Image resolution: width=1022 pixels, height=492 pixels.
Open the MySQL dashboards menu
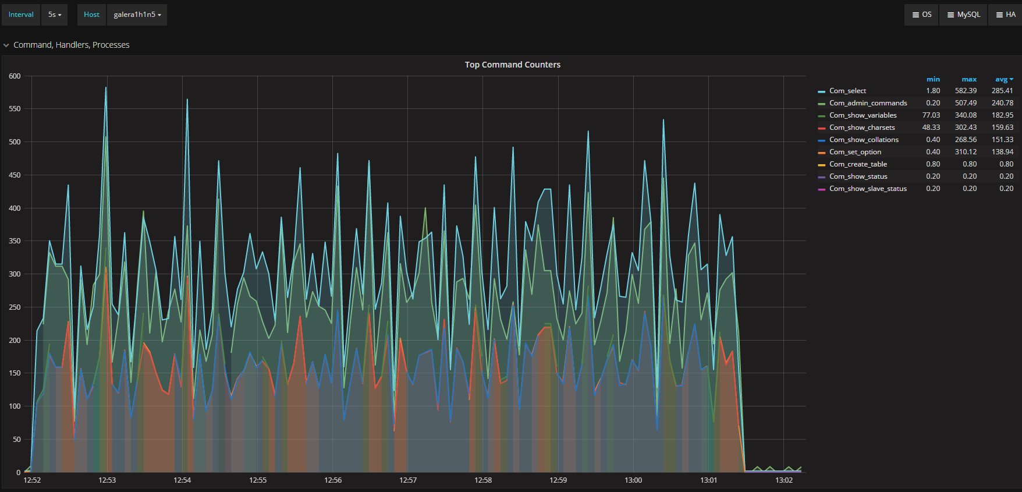pyautogui.click(x=963, y=15)
